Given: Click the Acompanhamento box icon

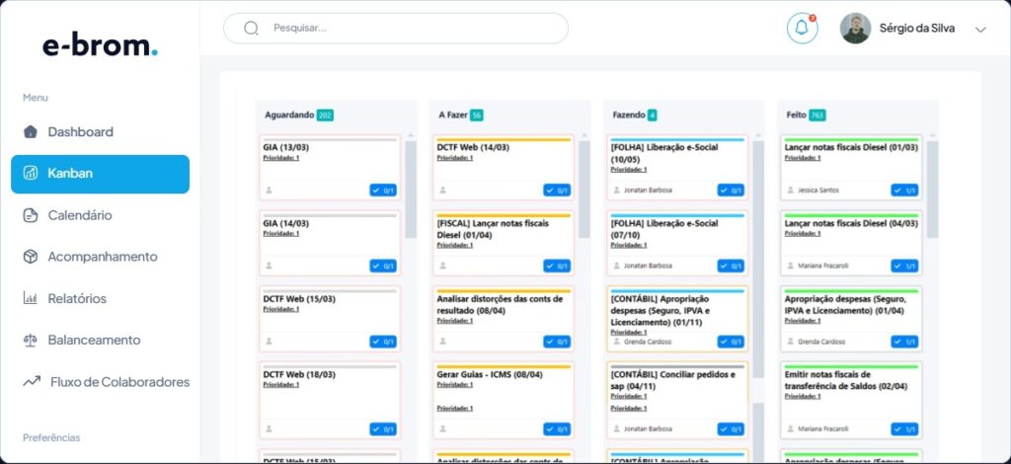Looking at the screenshot, I should [x=31, y=257].
